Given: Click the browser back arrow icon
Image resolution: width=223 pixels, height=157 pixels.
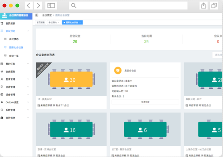Looking at the screenshot, I should pyautogui.click(x=28, y=6).
